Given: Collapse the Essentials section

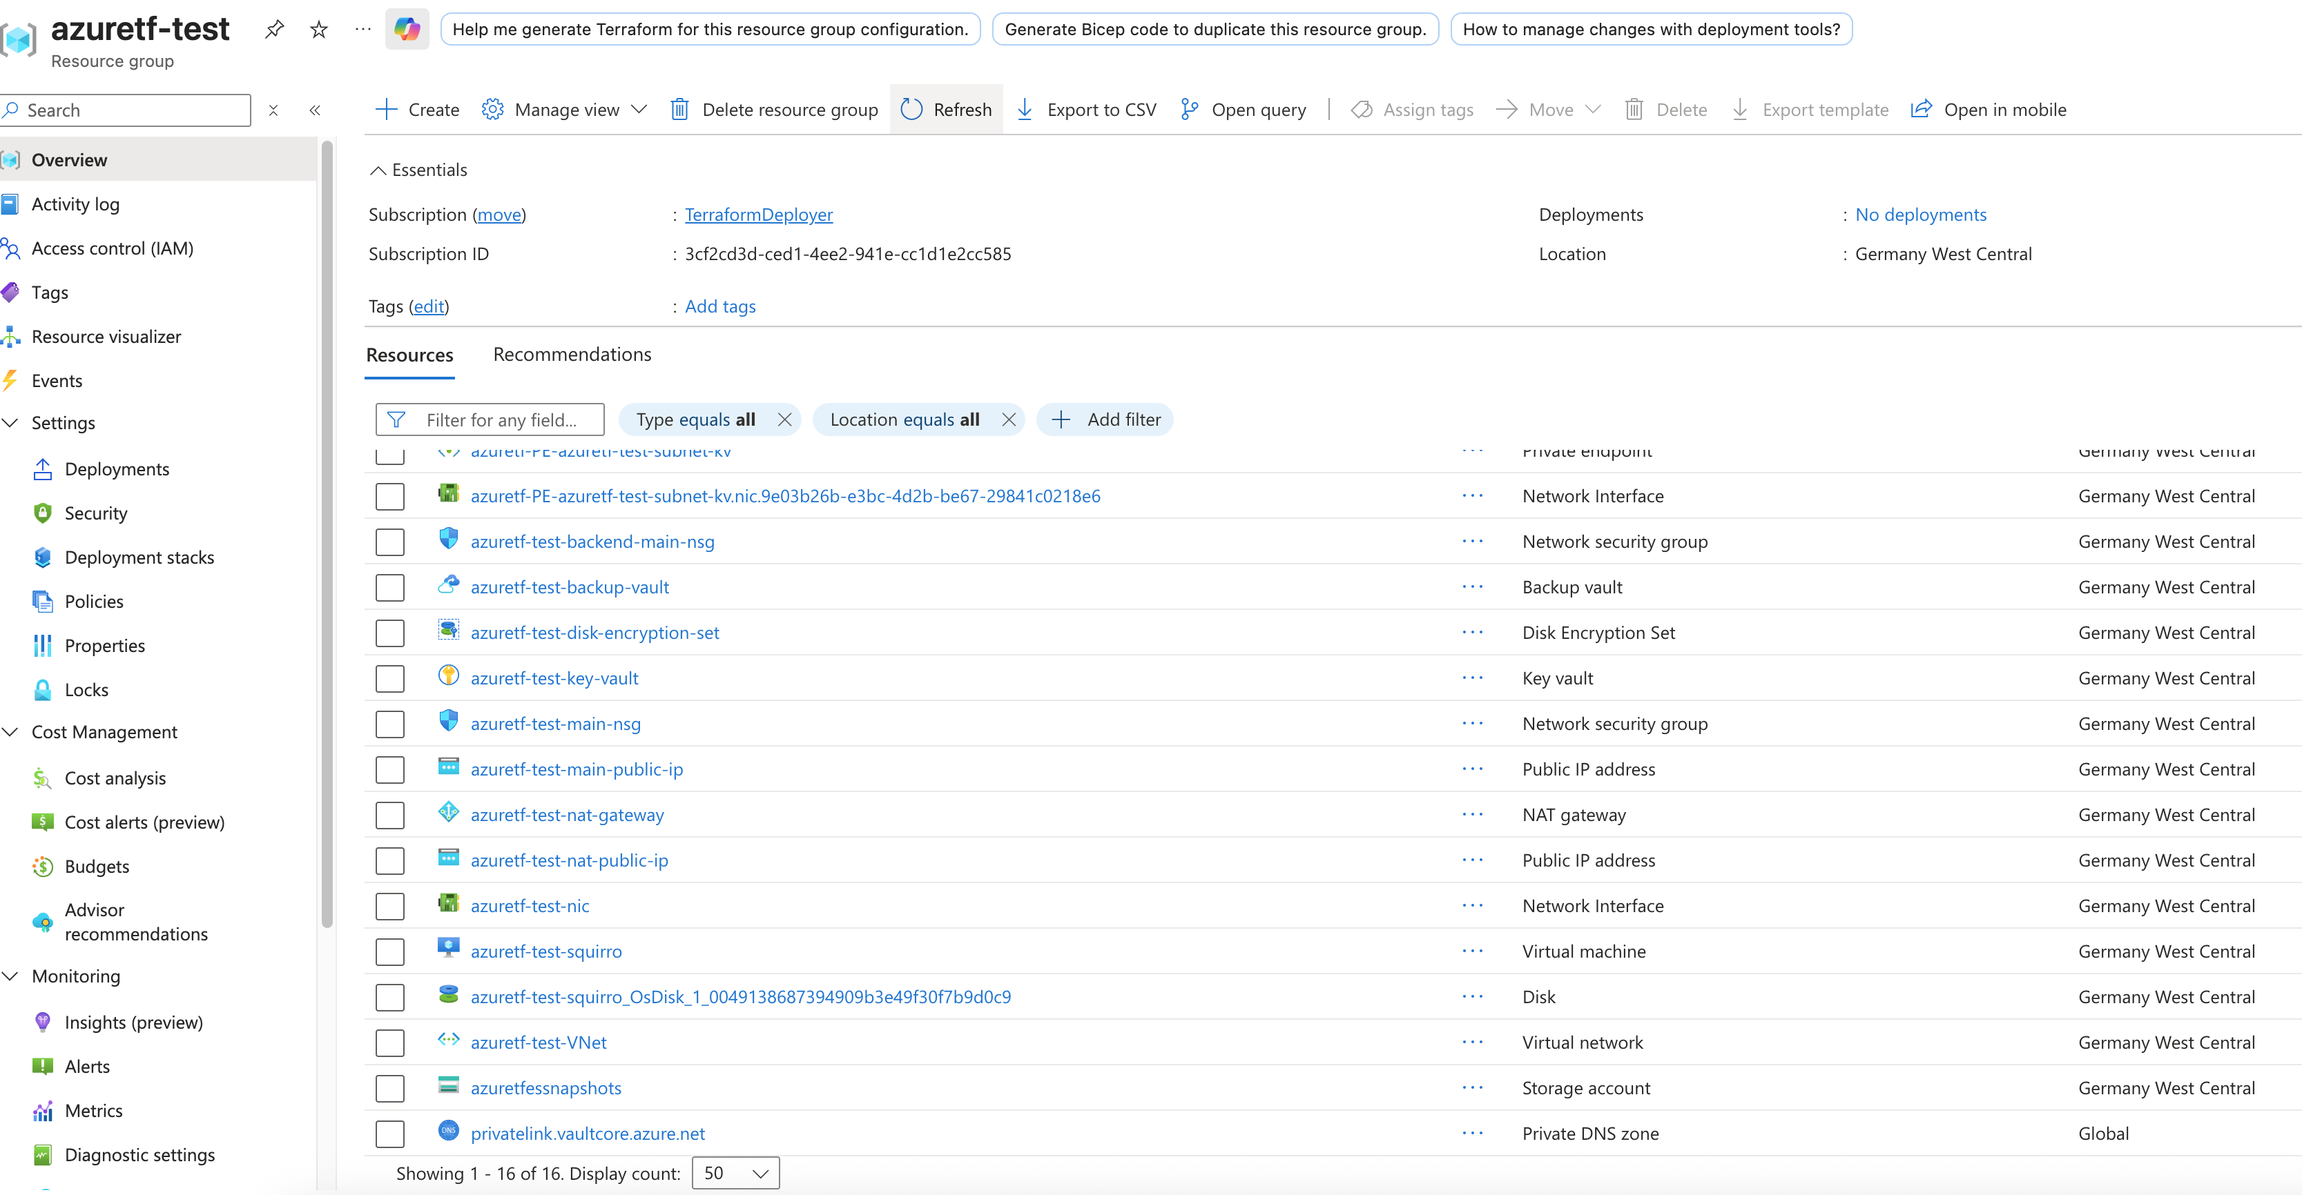Looking at the screenshot, I should click(x=379, y=170).
